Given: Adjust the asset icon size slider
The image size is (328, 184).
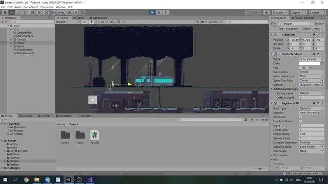Looking at the screenshot, I should (260, 169).
